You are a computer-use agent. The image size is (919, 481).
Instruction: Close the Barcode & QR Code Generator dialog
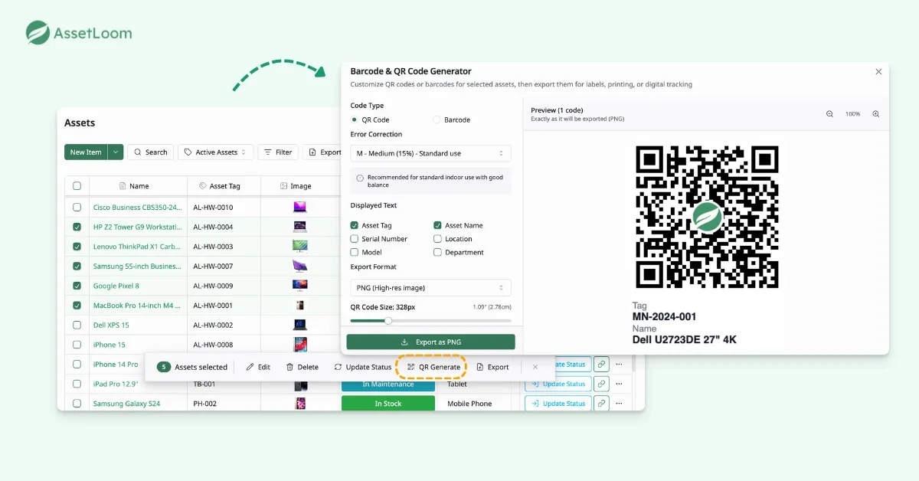pyautogui.click(x=878, y=71)
